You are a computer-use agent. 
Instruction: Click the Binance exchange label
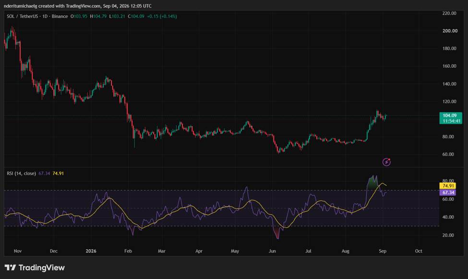(x=60, y=16)
